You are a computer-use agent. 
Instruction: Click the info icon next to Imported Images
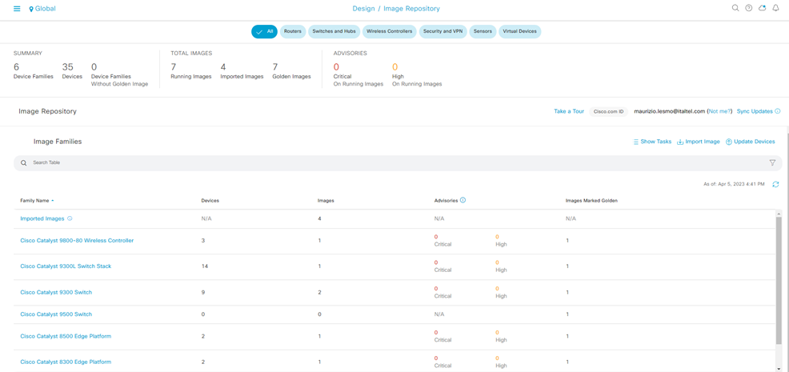pos(70,218)
